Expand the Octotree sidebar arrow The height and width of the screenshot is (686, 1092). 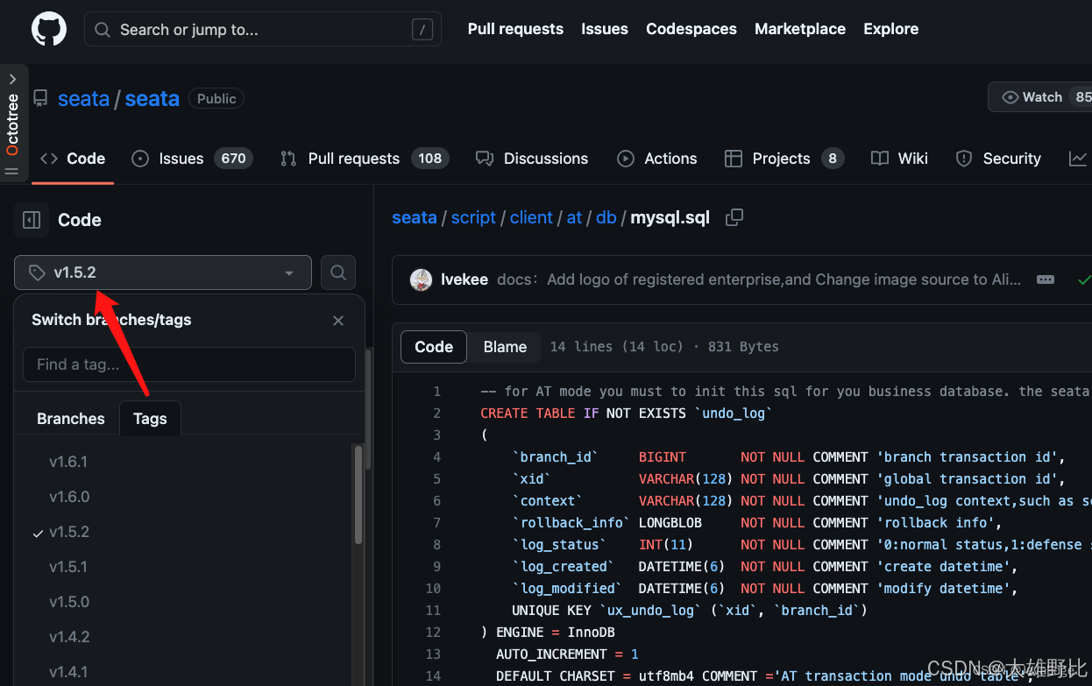coord(12,79)
